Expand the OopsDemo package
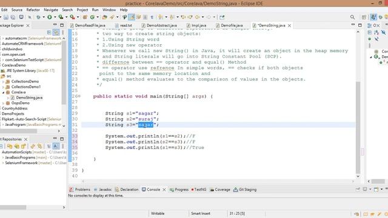Screen dimensions: 388x218 pos(3,103)
